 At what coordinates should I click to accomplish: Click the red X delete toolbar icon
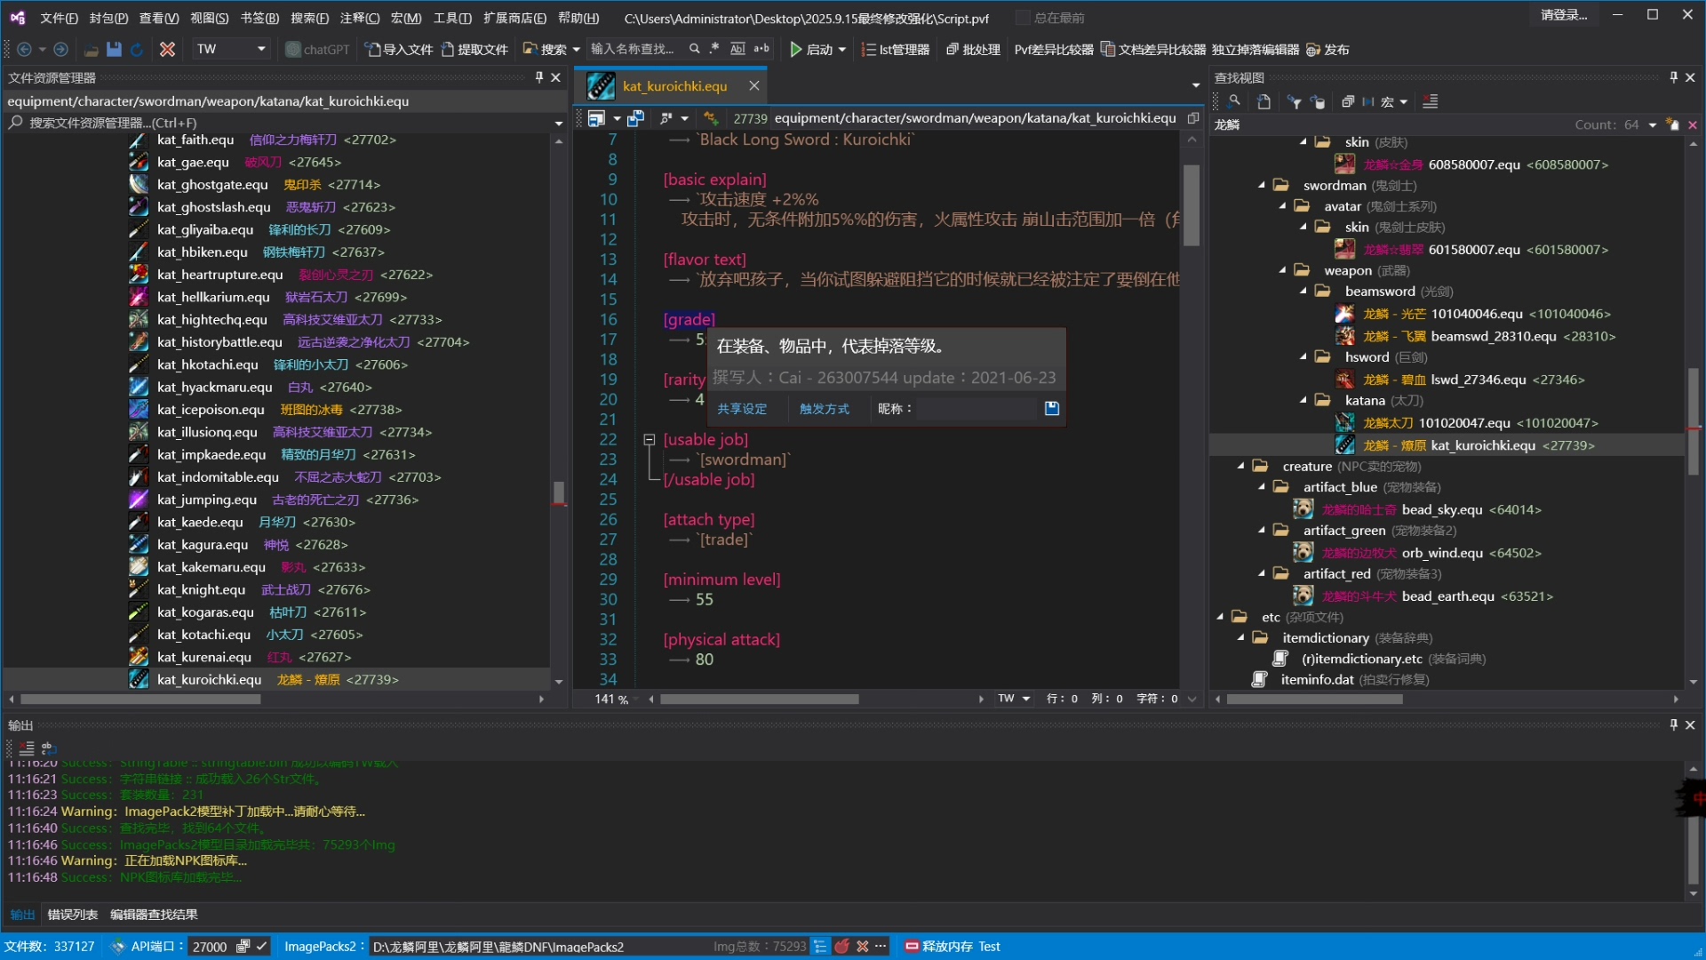(167, 50)
